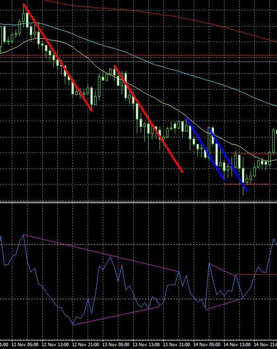Select the long descending magenta line in the indicator
277x349 pixels.
101,253
